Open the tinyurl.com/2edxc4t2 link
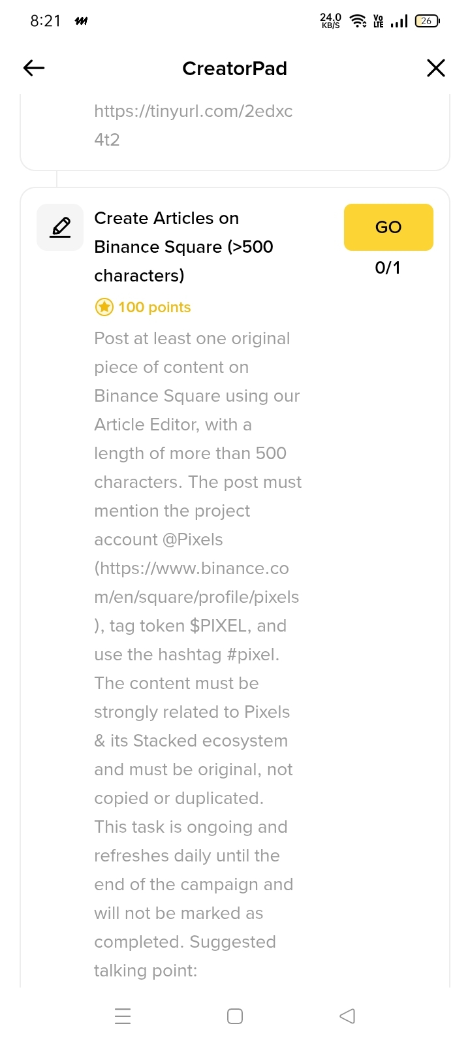The image size is (470, 1045). (x=193, y=125)
